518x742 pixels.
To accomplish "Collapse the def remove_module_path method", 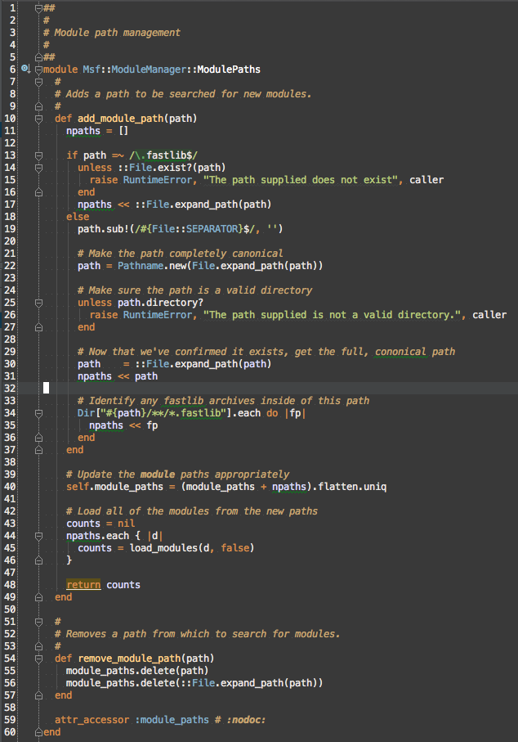I will coord(38,659).
